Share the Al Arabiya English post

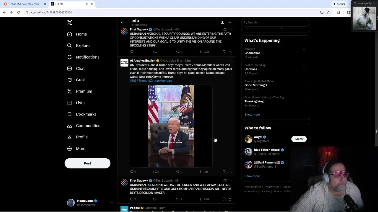click(x=230, y=172)
